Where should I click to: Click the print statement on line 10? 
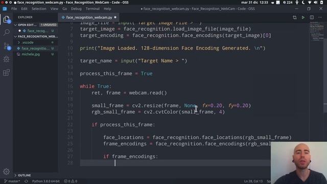pyautogui.click(x=173, y=48)
